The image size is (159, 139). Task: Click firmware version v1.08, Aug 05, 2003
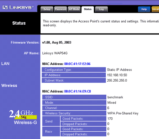(57, 42)
